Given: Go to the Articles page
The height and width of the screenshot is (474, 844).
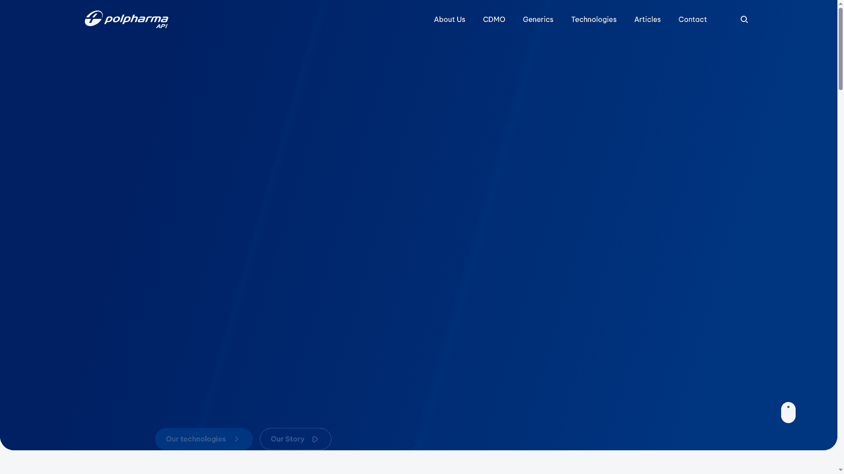Looking at the screenshot, I should coord(647,19).
